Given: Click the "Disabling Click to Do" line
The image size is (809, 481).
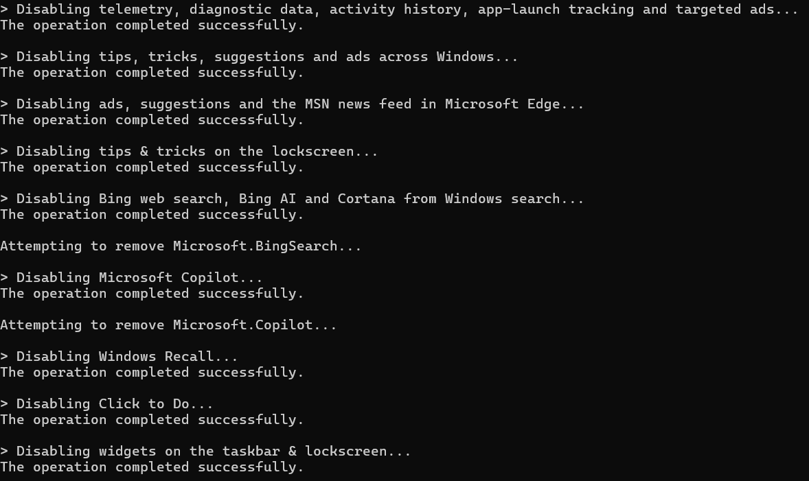Looking at the screenshot, I should [111, 404].
